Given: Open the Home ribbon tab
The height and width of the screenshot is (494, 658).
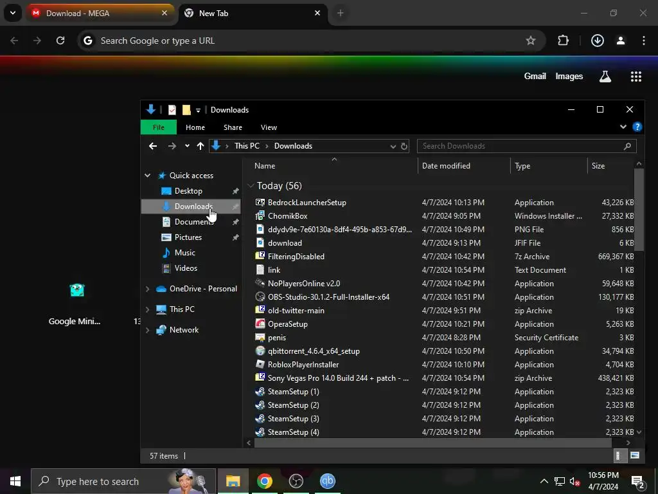Looking at the screenshot, I should (195, 127).
